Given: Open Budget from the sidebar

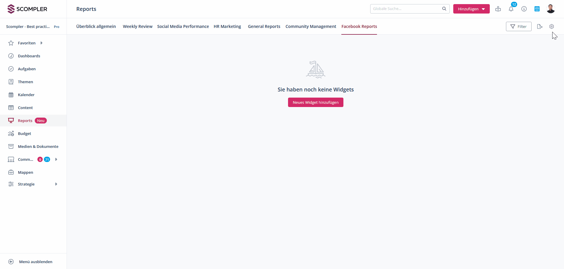Looking at the screenshot, I should point(24,133).
